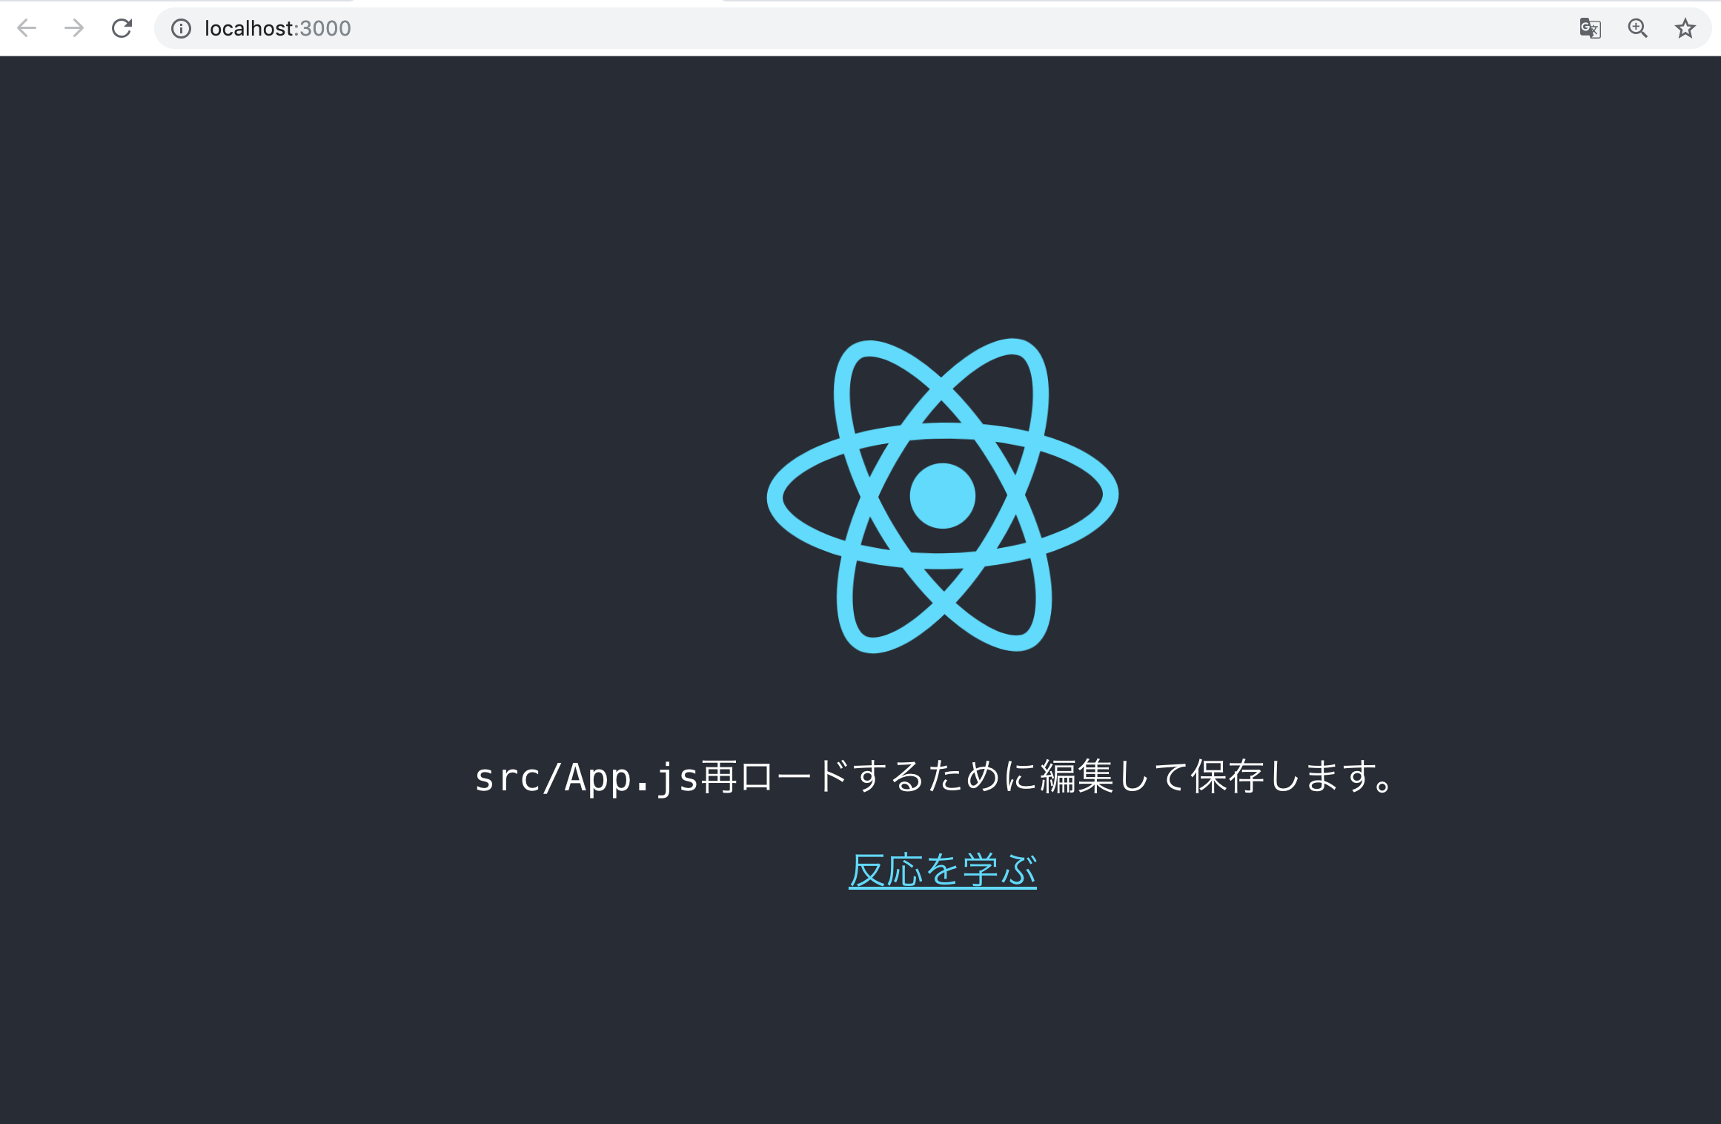1721x1124 pixels.
Task: Click the zoom magnifier icon in address bar
Action: pyautogui.click(x=1638, y=28)
